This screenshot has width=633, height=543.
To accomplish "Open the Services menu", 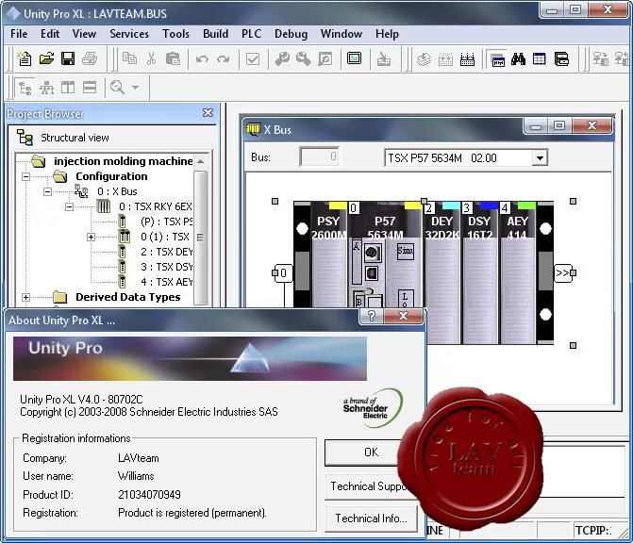I will click(129, 34).
